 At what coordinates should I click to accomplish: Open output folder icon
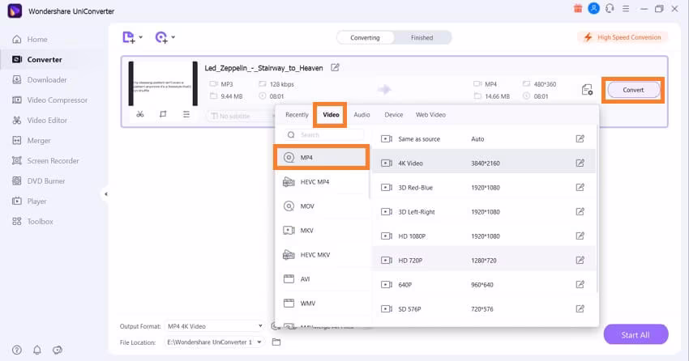point(276,342)
